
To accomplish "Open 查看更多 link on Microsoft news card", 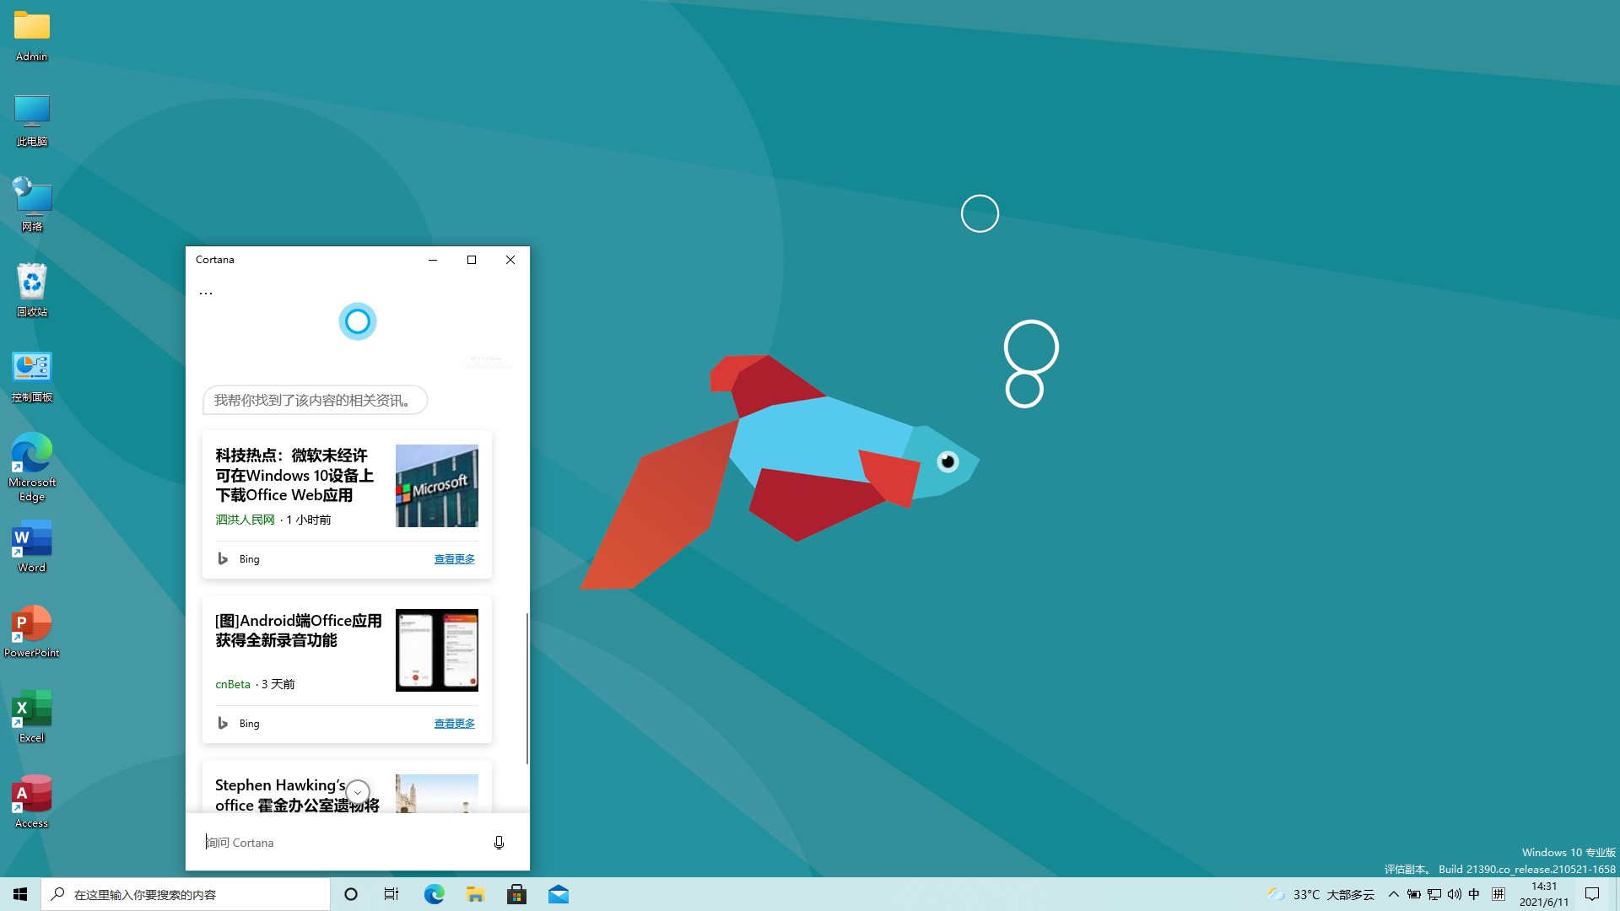I will 454,558.
